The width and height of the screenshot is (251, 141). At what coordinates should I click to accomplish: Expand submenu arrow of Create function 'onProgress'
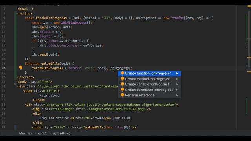(177, 73)
